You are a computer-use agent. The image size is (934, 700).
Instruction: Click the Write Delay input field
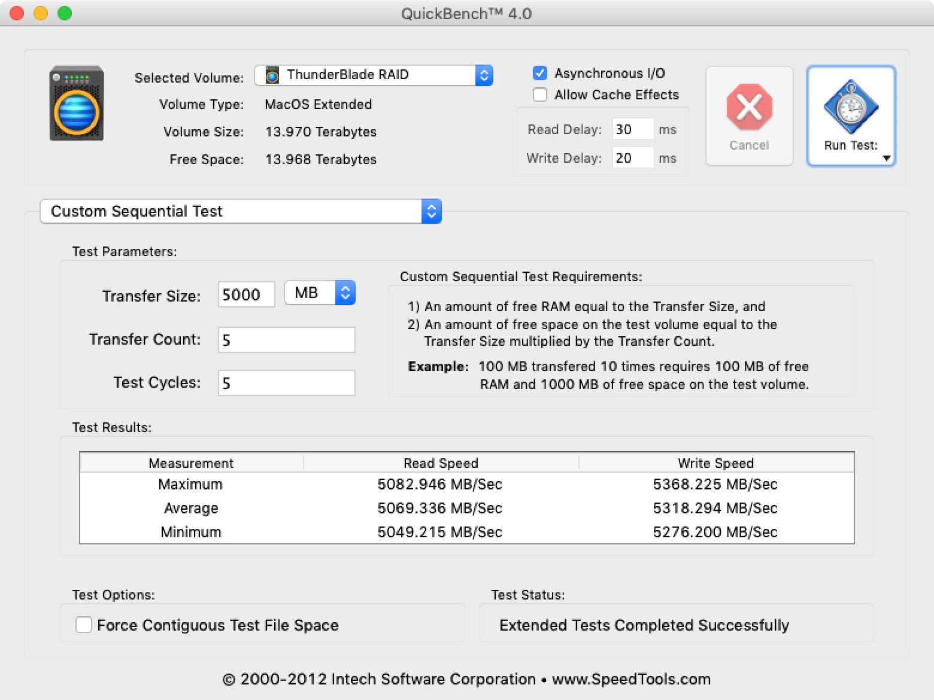pyautogui.click(x=633, y=158)
